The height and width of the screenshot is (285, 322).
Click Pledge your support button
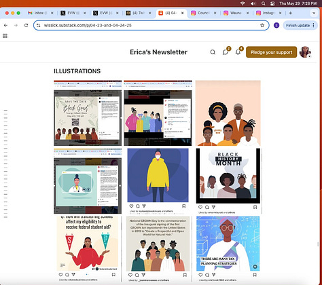click(271, 52)
